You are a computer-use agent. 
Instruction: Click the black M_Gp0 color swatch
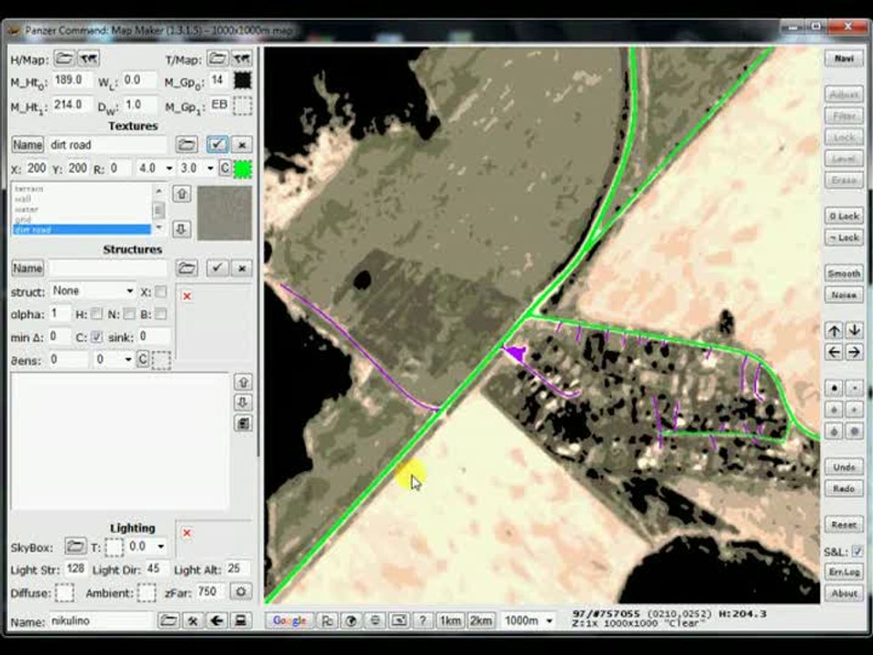[243, 81]
